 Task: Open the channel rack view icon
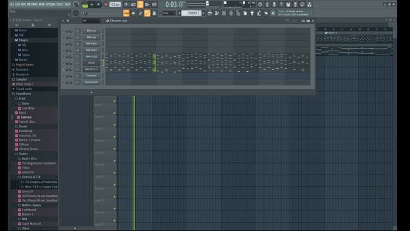pos(224,13)
